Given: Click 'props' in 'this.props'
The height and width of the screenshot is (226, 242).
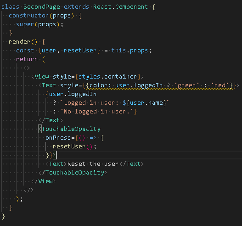Looking at the screenshot, I should (x=139, y=51).
